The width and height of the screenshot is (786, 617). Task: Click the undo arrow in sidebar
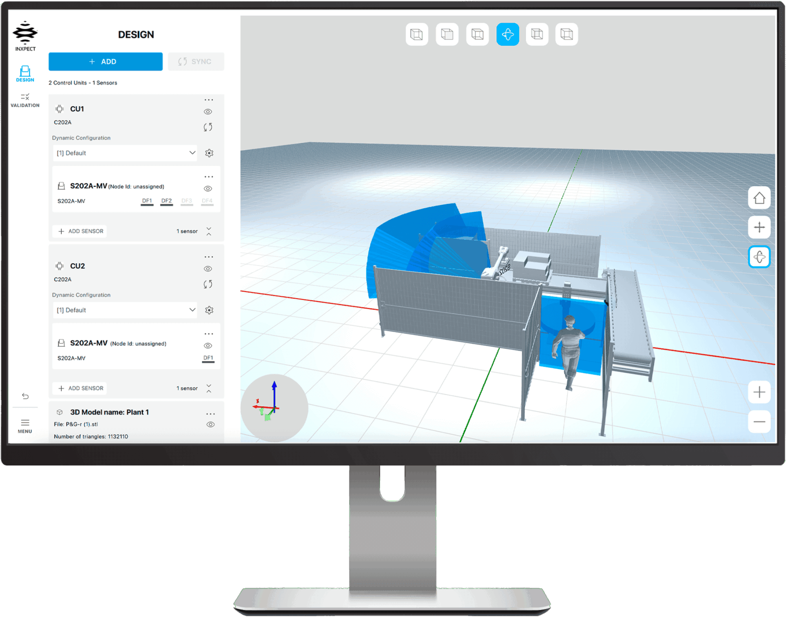[25, 396]
